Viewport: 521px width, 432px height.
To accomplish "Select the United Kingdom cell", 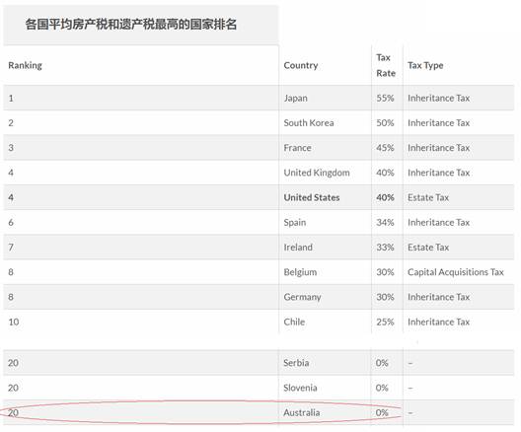I will click(317, 173).
